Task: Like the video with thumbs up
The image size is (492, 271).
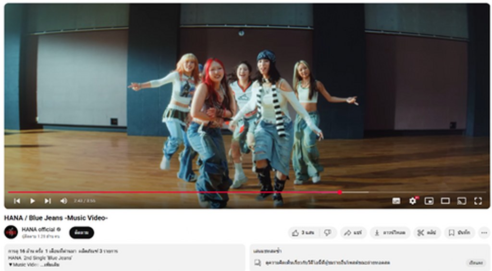Action: 303,233
